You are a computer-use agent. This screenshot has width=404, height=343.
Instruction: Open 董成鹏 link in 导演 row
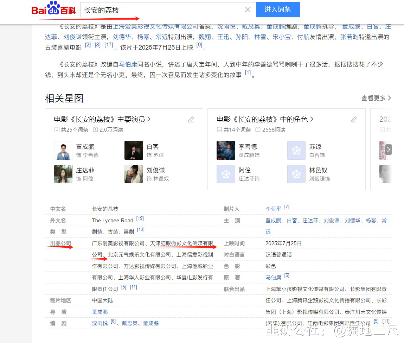tap(100, 312)
